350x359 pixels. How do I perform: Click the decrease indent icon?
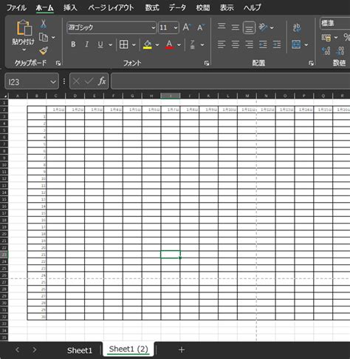pyautogui.click(x=263, y=44)
